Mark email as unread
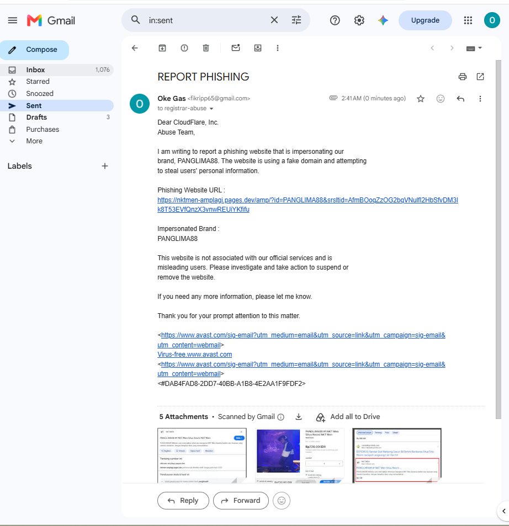Screen dimensions: 509x526 (x=236, y=48)
